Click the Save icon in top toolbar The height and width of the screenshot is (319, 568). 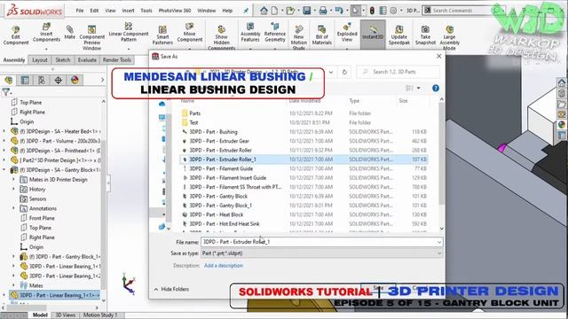coord(307,11)
